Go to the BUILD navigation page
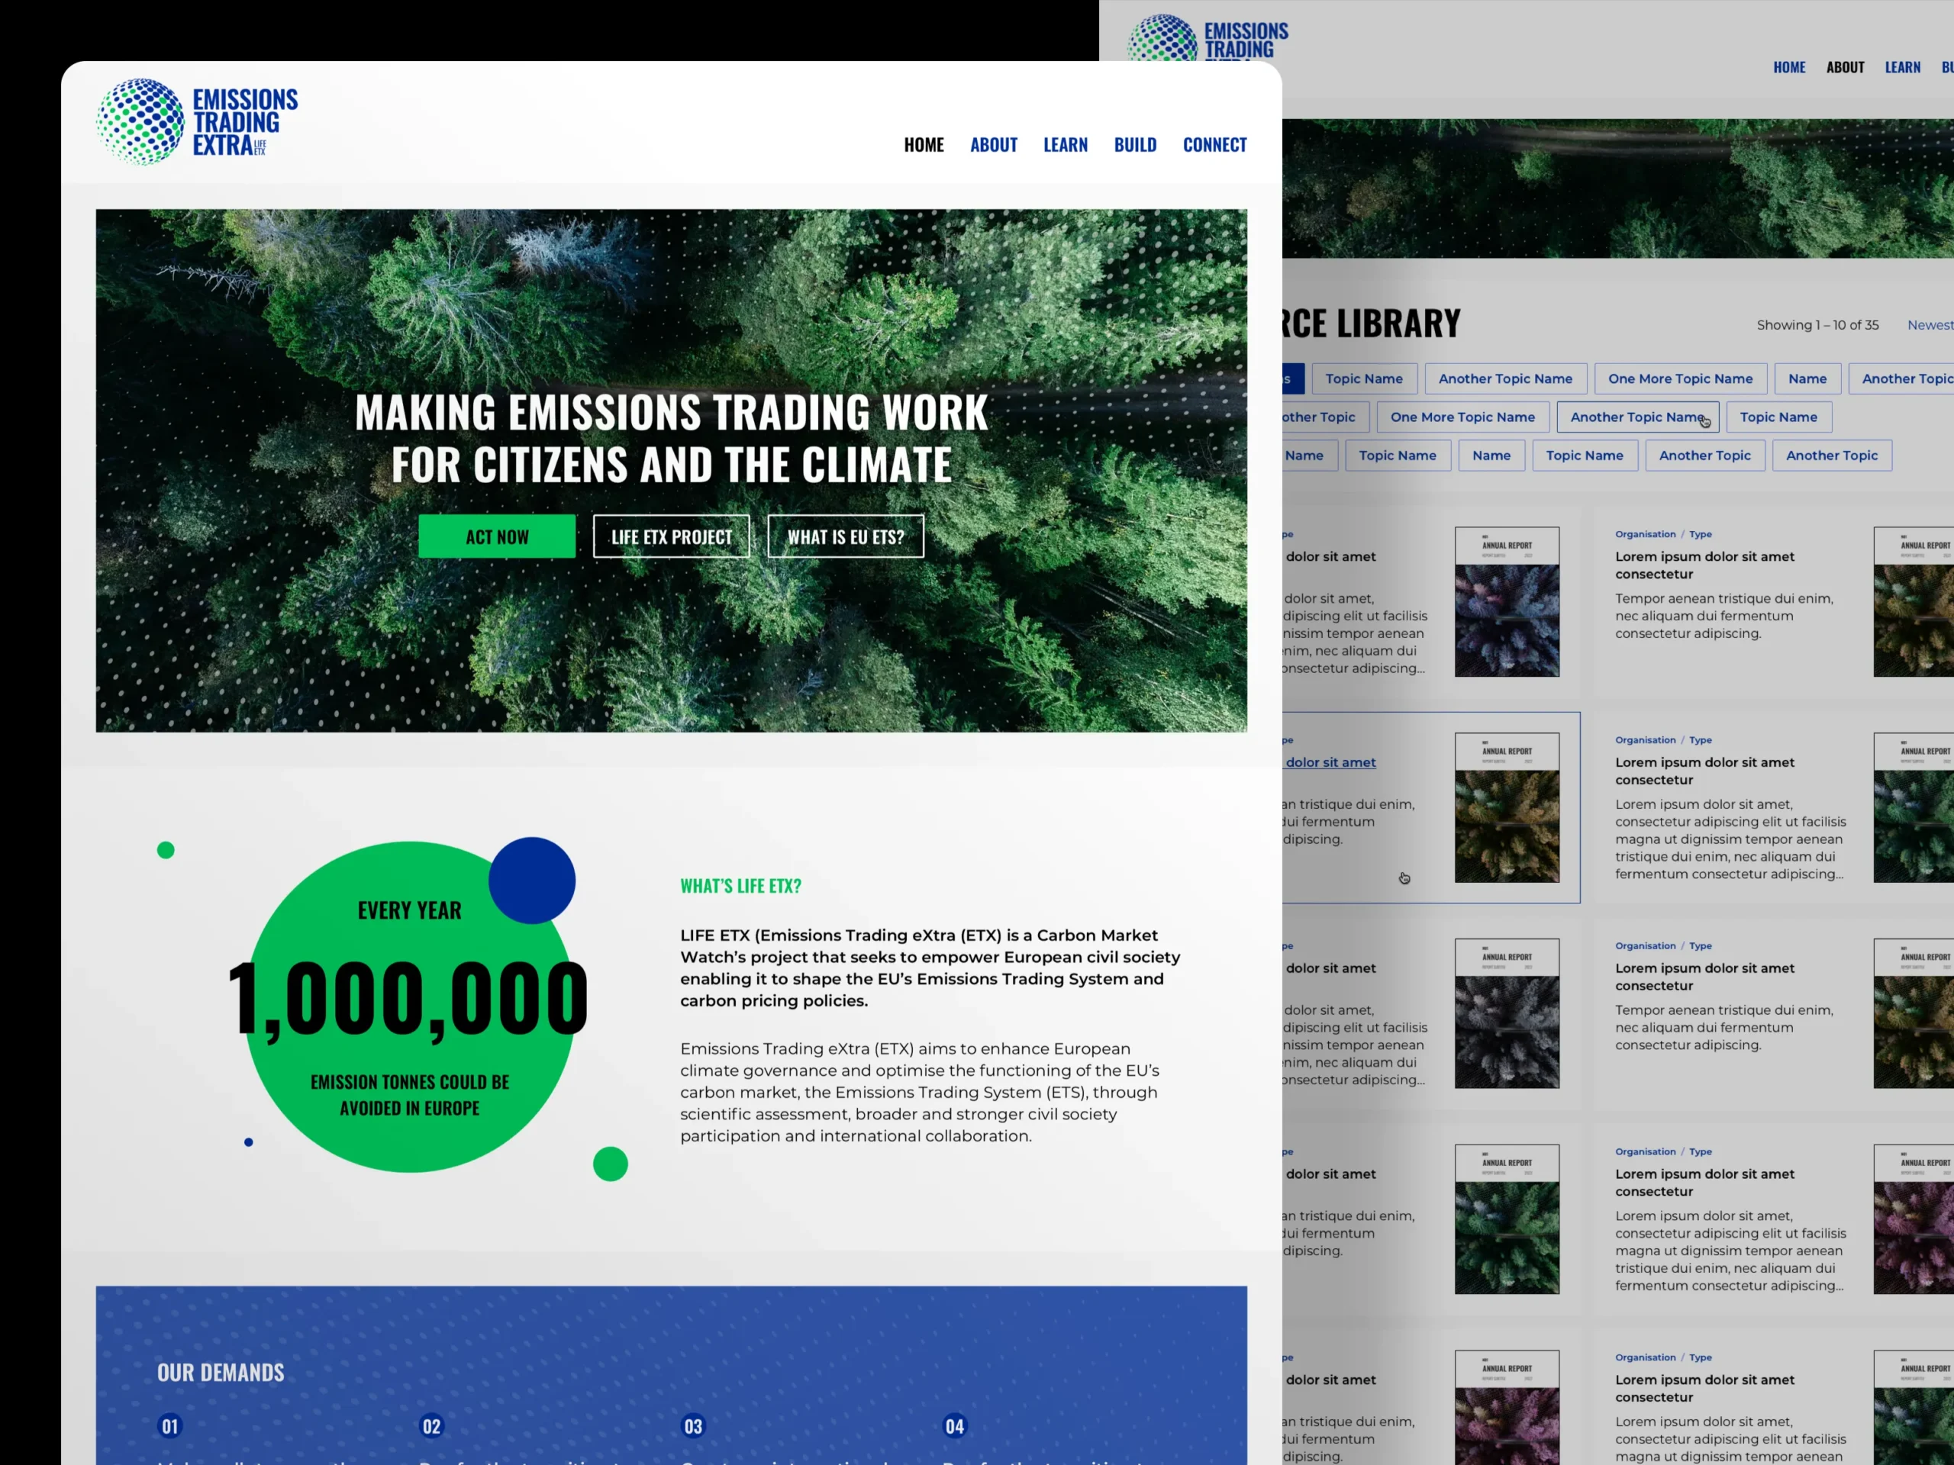Image resolution: width=1954 pixels, height=1465 pixels. (1135, 145)
